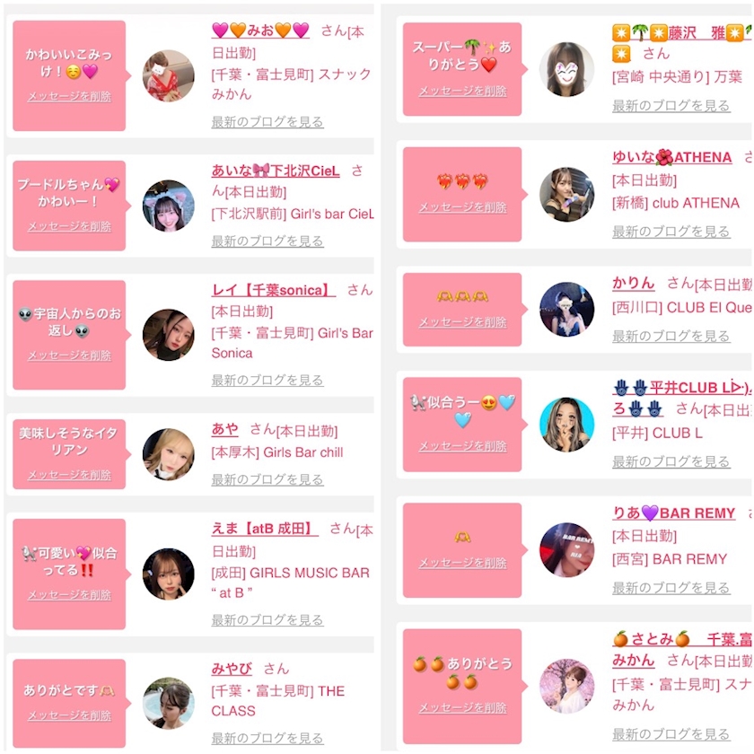Open レイ【千葉sonica】 profile photo
This screenshot has width=754, height=754.
pyautogui.click(x=169, y=335)
